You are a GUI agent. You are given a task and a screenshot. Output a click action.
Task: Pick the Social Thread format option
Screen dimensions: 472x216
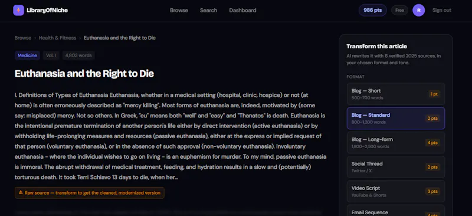pos(395,167)
